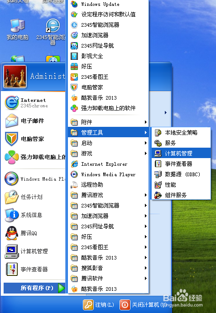The height and width of the screenshot is (313, 216).
Task: Expand the 附件 folder submenu
Action: (x=108, y=122)
